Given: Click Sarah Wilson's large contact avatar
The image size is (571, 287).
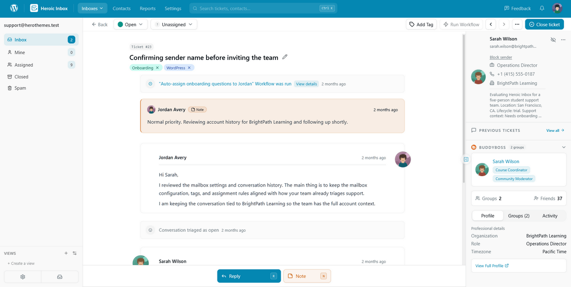Looking at the screenshot, I should [x=478, y=77].
